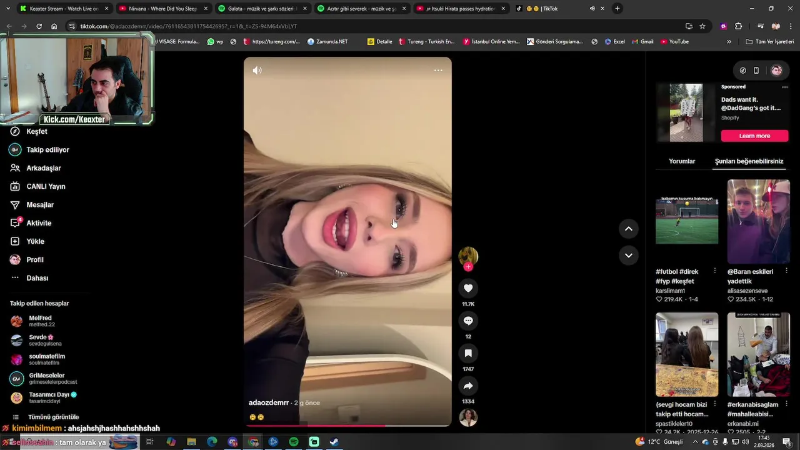Switch to the Yorumlar tab

682,161
